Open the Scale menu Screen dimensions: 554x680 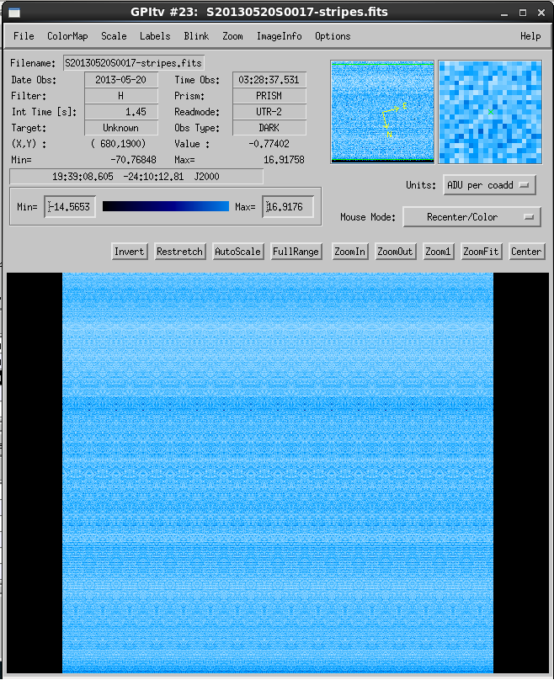(x=114, y=36)
